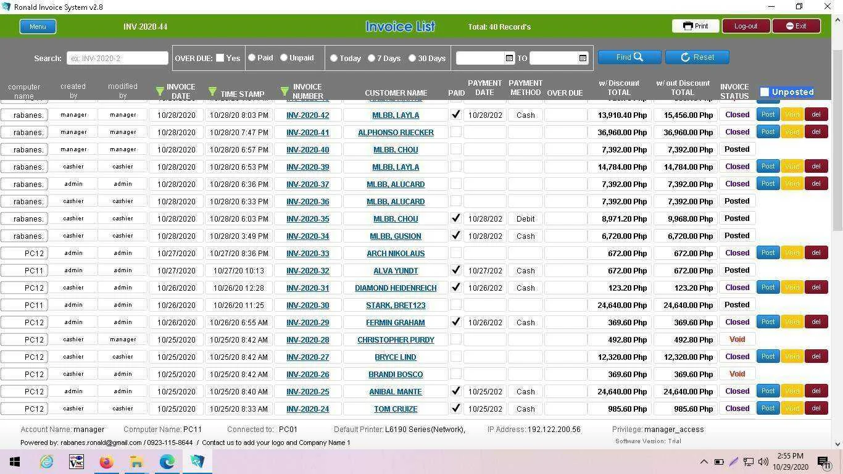This screenshot has height=474, width=843.
Task: Click the Time Stamp filter icon
Action: pyautogui.click(x=212, y=91)
